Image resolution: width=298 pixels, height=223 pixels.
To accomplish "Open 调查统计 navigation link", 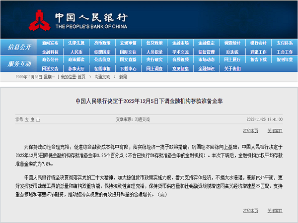I will (232, 43).
